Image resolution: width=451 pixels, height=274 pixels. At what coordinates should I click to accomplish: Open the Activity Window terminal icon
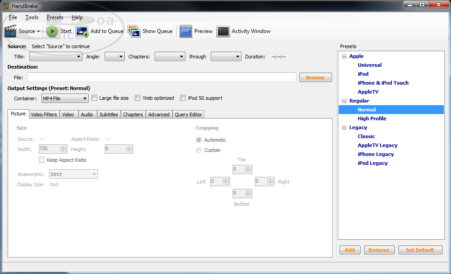223,31
